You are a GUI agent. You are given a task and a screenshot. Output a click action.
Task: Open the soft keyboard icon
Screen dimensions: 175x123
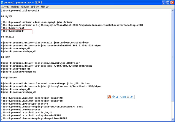[x=124, y=97]
